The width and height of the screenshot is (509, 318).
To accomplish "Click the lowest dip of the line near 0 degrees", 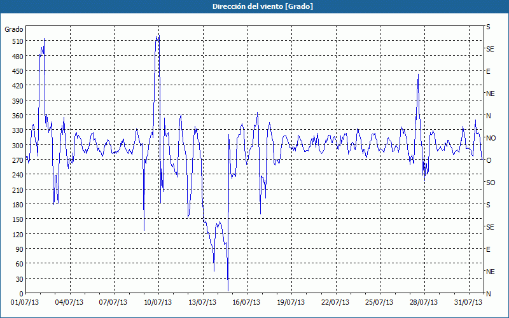I will [x=228, y=291].
